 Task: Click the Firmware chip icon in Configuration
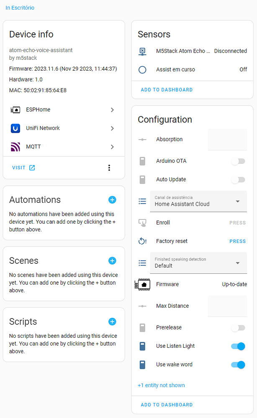point(143,284)
